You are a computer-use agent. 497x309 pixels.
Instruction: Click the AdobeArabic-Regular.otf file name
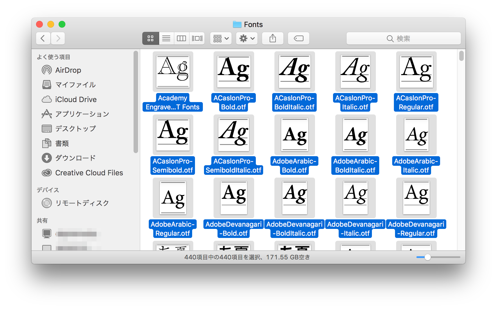pos(173,229)
